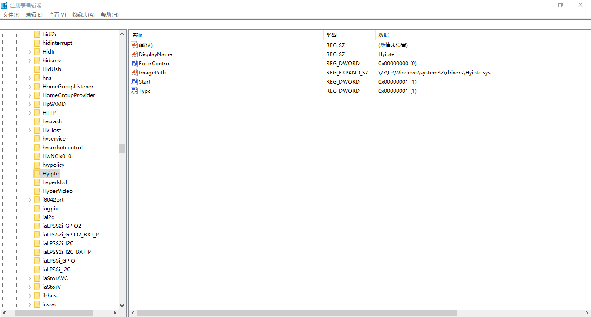Expand the iaStorAVC key
The height and width of the screenshot is (317, 591).
[30, 278]
